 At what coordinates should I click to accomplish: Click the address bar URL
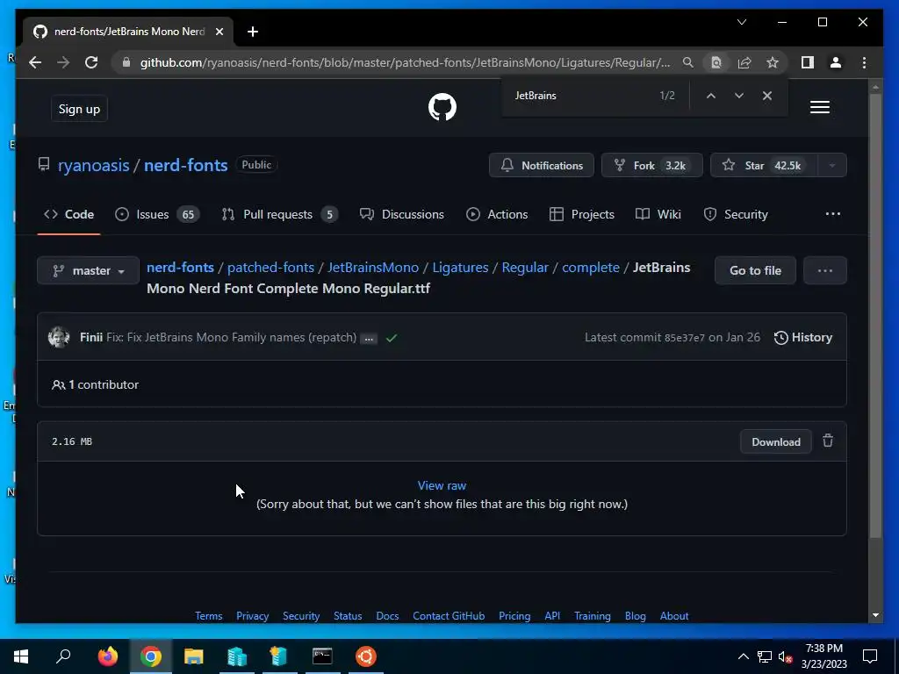click(405, 62)
